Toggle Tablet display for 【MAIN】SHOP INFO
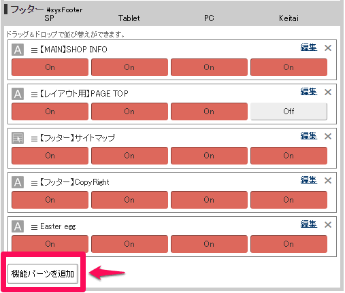This screenshot has width=345, height=293. 129,67
